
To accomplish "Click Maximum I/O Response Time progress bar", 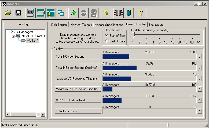I will (x=149, y=89).
